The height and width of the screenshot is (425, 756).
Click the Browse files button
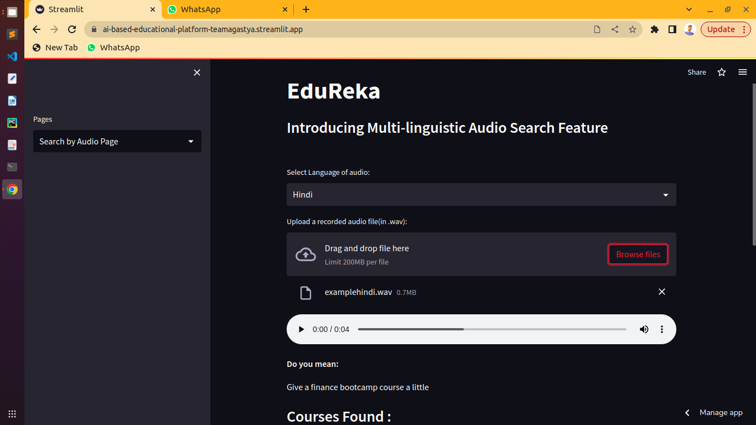coord(638,254)
